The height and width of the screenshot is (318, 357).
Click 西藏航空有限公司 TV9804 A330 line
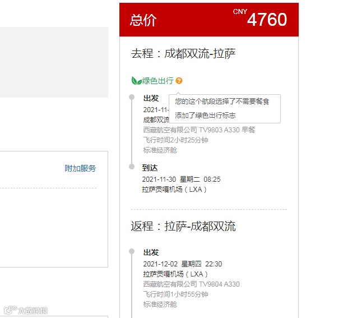191,284
